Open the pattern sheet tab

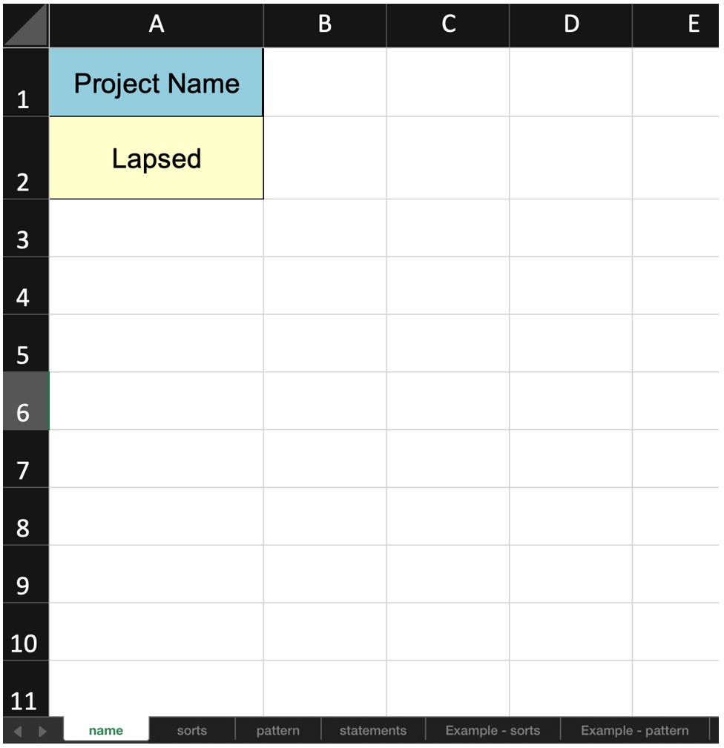(277, 730)
